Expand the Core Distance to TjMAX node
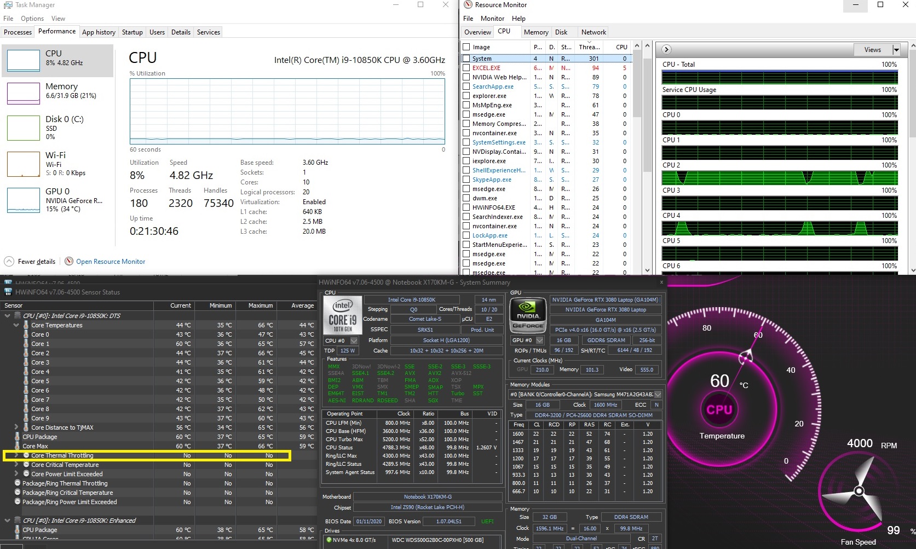916x549 pixels. pyautogui.click(x=16, y=427)
